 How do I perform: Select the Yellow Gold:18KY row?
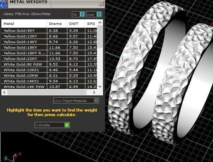(x=49, y=47)
